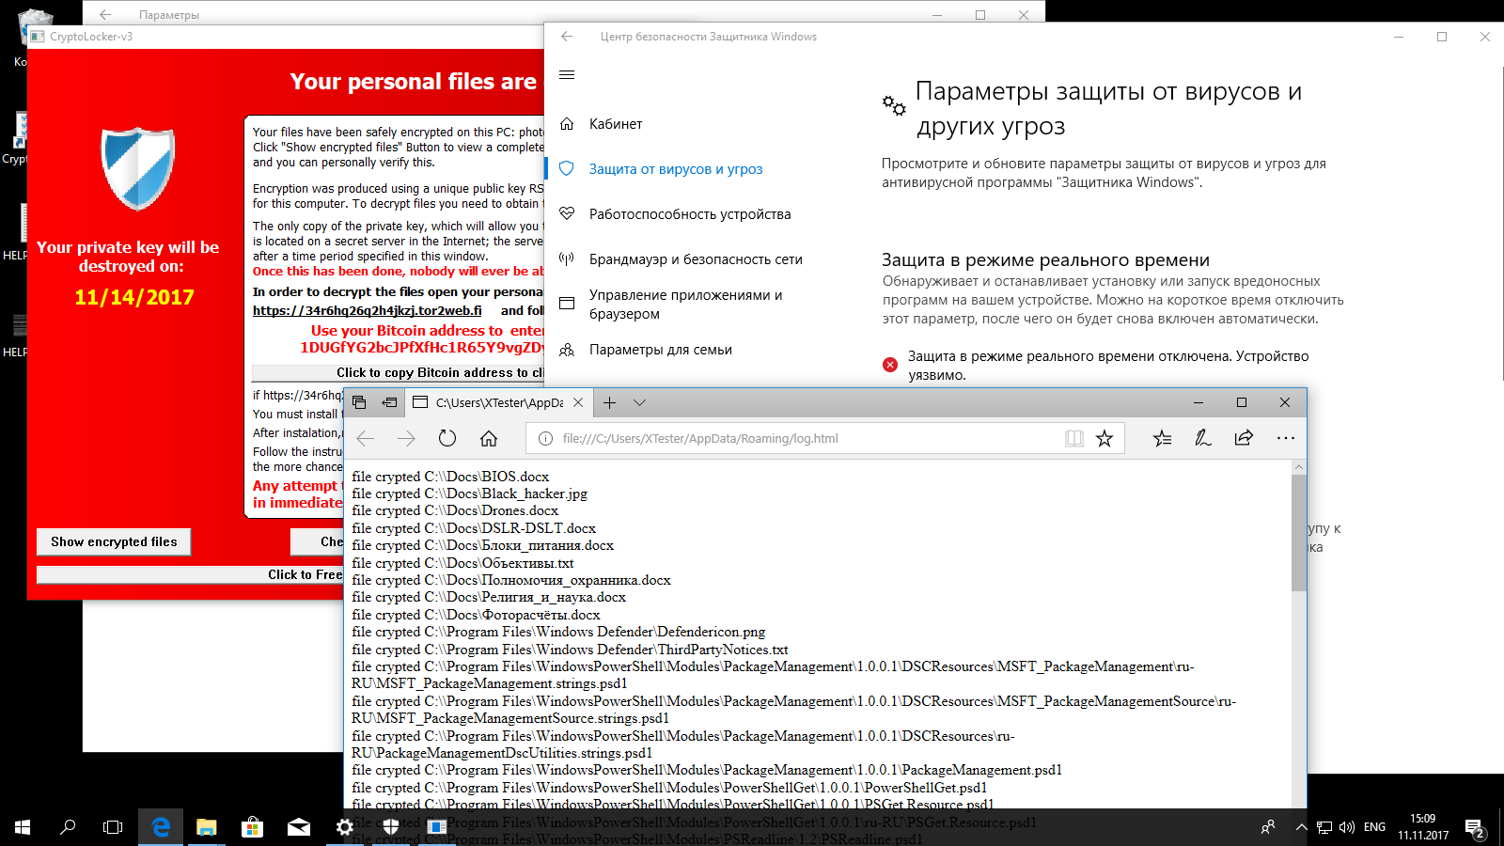Image resolution: width=1504 pixels, height=846 pixels.
Task: Click the Edge scrollbar up arrow
Action: click(x=1299, y=467)
